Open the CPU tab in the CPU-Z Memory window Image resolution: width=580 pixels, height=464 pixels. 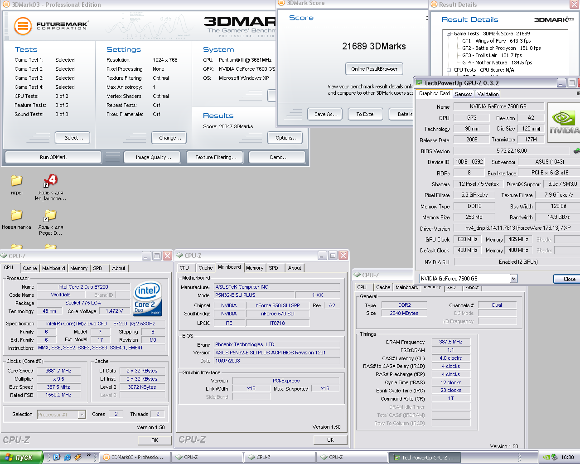pyautogui.click(x=362, y=287)
